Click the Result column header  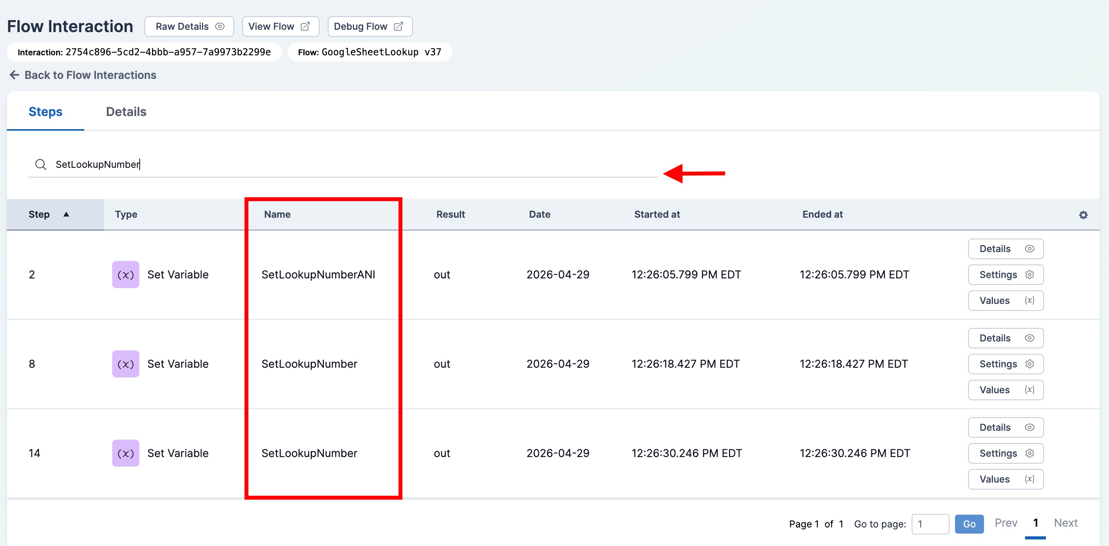(450, 214)
